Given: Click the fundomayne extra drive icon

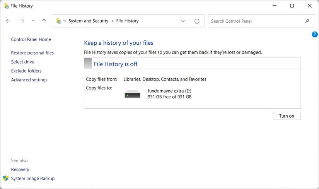Looking at the screenshot, I should [x=133, y=94].
